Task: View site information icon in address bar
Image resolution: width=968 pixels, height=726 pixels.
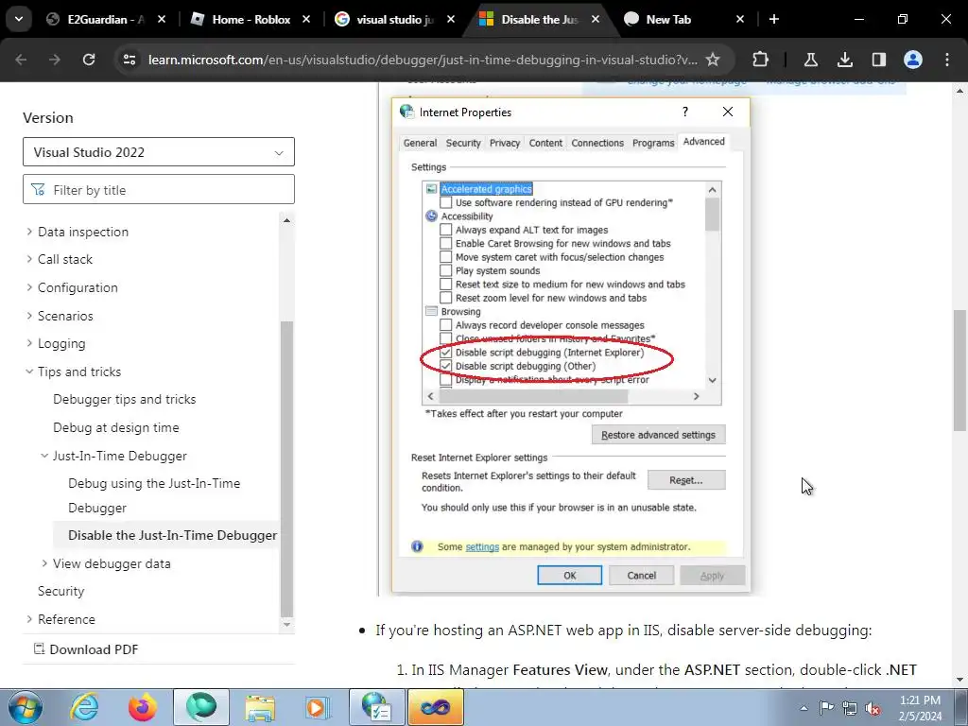Action: point(129,60)
